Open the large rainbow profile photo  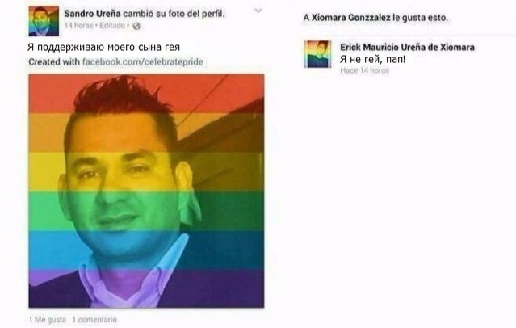(x=146, y=191)
